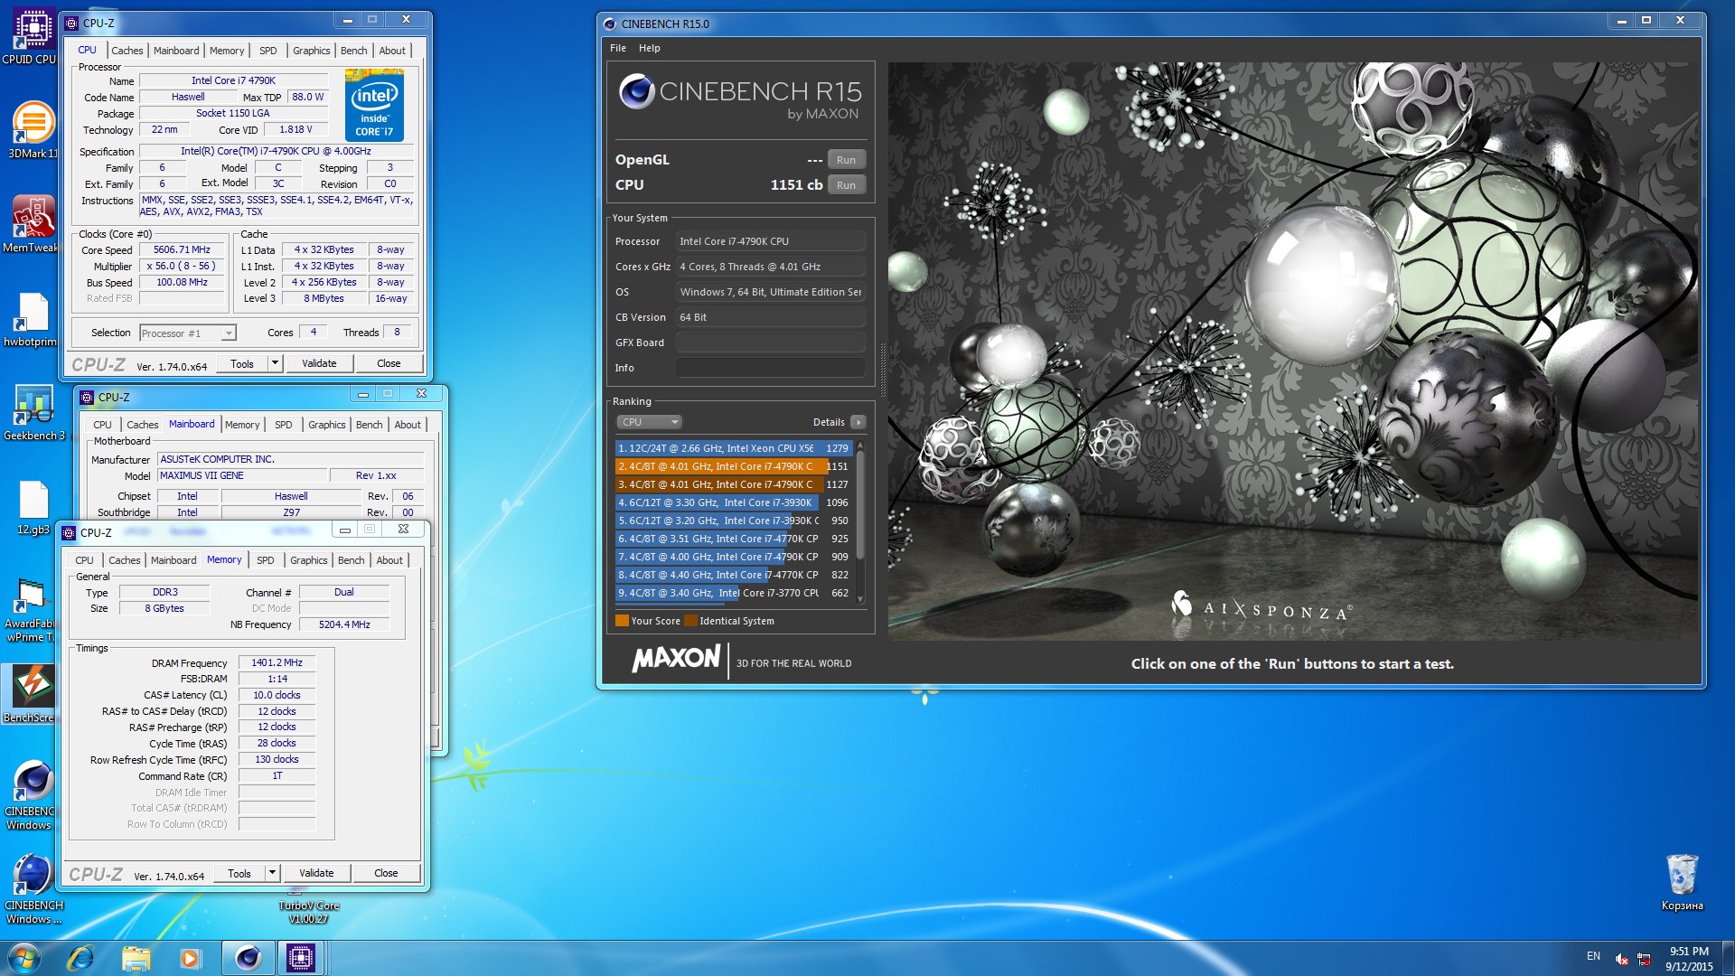Open BenchScreen desktop icon

(x=30, y=694)
